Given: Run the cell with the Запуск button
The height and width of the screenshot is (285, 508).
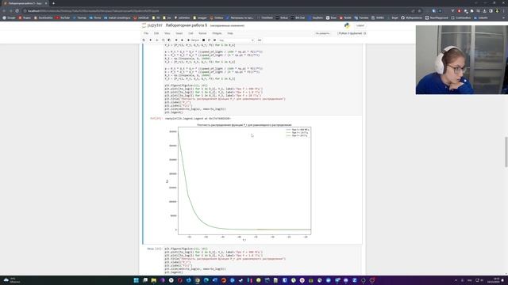Looking at the screenshot, I should tap(194, 40).
